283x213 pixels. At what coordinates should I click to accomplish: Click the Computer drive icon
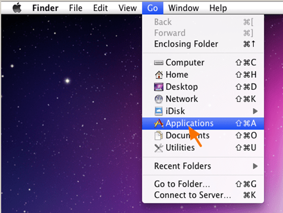158,63
